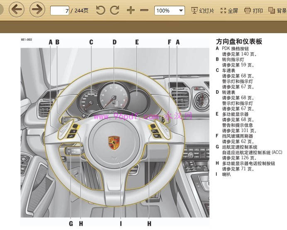Select the 'PDK 换档按钮' legend entry
This screenshot has width=287, height=230.
[236, 48]
